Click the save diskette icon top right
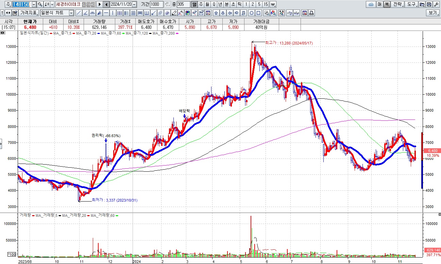This screenshot has height=264, width=441. pyautogui.click(x=429, y=4)
